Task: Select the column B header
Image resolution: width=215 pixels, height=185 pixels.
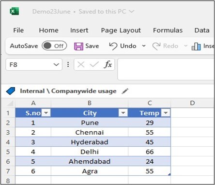Action: [x=90, y=103]
